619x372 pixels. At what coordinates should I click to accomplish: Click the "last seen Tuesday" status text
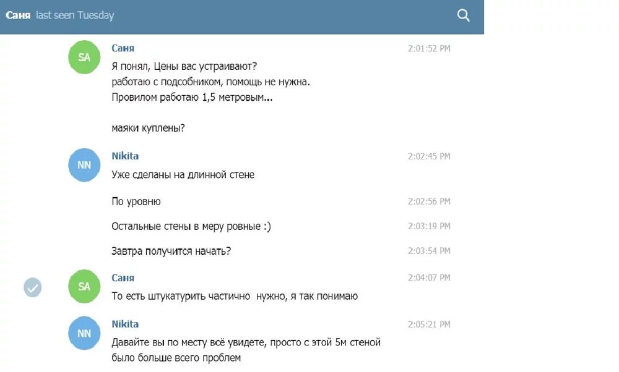tap(75, 15)
